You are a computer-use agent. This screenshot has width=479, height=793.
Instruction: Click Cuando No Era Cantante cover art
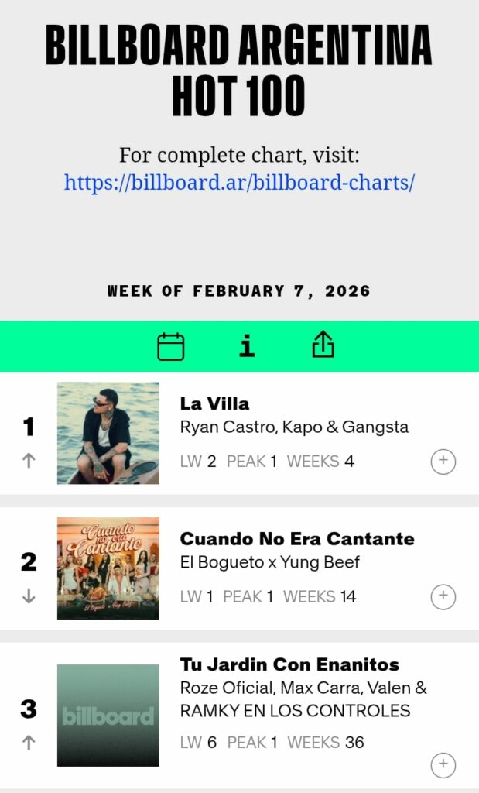tap(108, 568)
